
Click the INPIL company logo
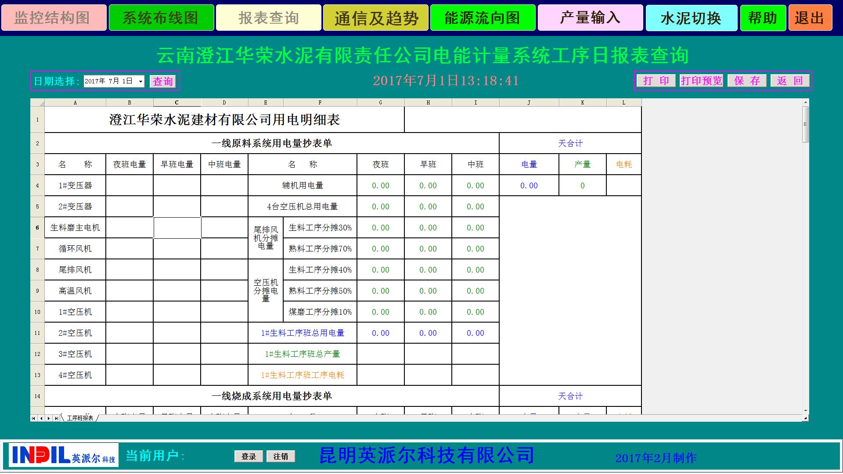tap(64, 455)
